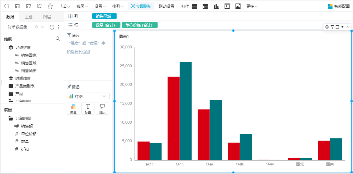Insert a text component icon

click(x=227, y=6)
